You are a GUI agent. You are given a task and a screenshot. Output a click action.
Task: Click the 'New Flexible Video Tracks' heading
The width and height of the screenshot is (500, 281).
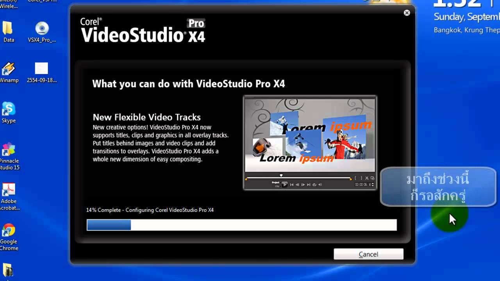point(147,117)
